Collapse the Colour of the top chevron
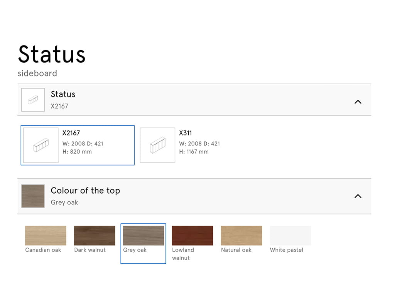 point(358,196)
